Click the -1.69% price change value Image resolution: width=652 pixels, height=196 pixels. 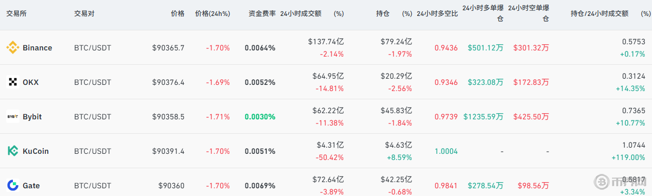pyautogui.click(x=218, y=82)
